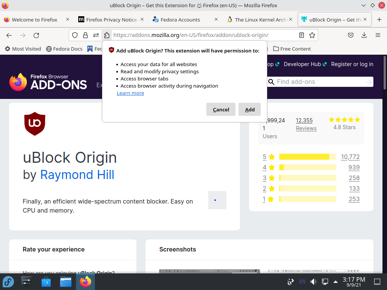
Task: Click the five-star rating icons
Action: tap(344, 120)
